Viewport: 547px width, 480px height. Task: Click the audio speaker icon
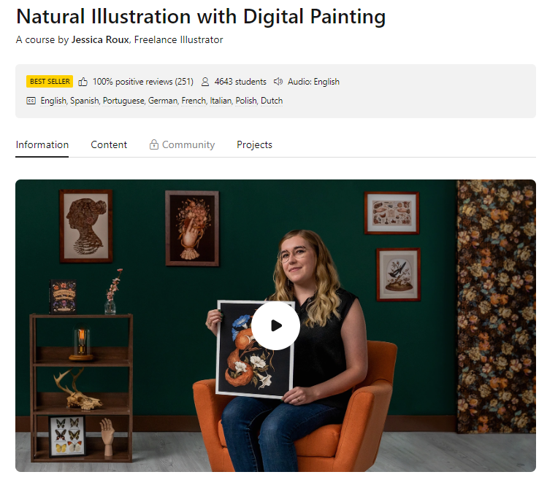[278, 82]
